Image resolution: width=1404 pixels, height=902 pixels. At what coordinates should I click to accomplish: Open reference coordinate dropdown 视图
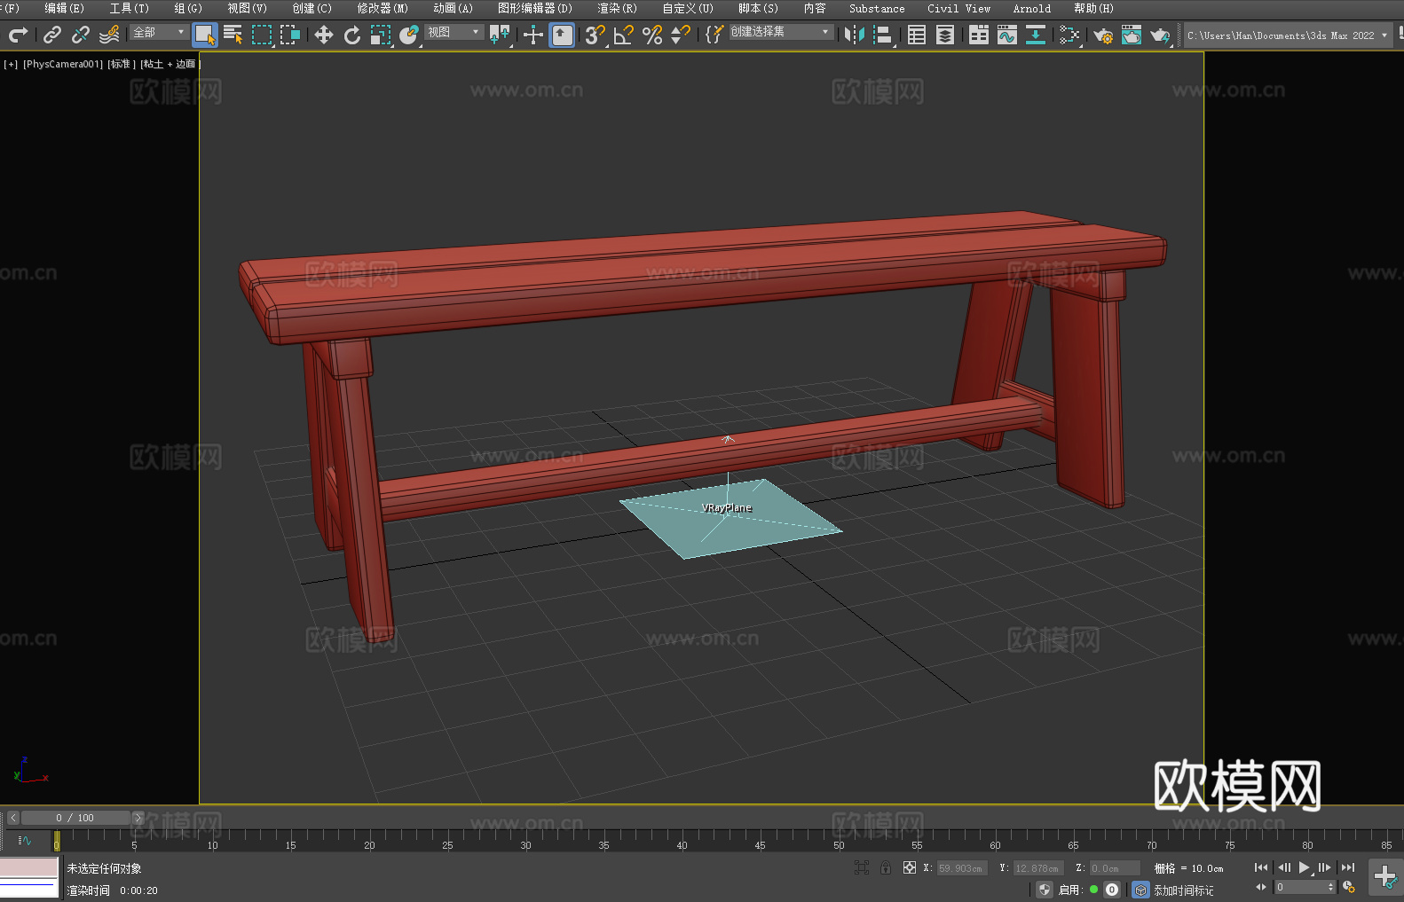pos(454,32)
